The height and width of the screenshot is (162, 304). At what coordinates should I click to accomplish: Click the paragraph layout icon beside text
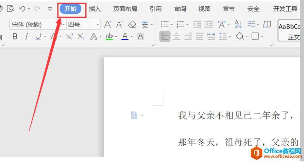[x=134, y=115]
